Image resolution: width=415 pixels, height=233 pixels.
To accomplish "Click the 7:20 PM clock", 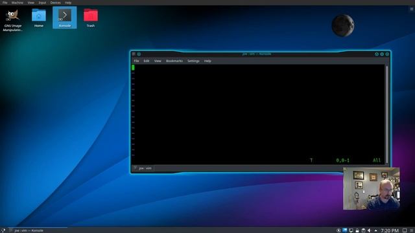I will [390, 230].
